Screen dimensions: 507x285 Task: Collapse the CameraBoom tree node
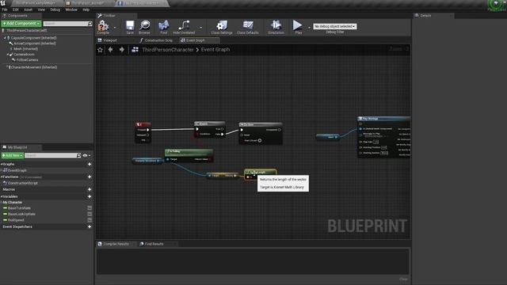click(7, 55)
